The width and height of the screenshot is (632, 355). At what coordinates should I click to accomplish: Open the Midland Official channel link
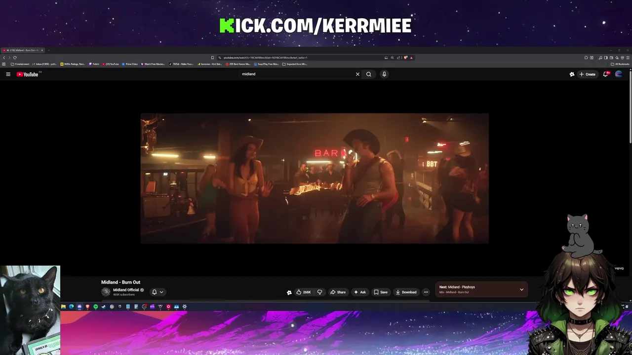(126, 290)
